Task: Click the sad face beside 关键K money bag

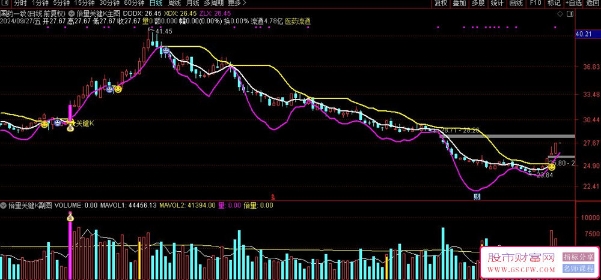Action: pos(57,123)
